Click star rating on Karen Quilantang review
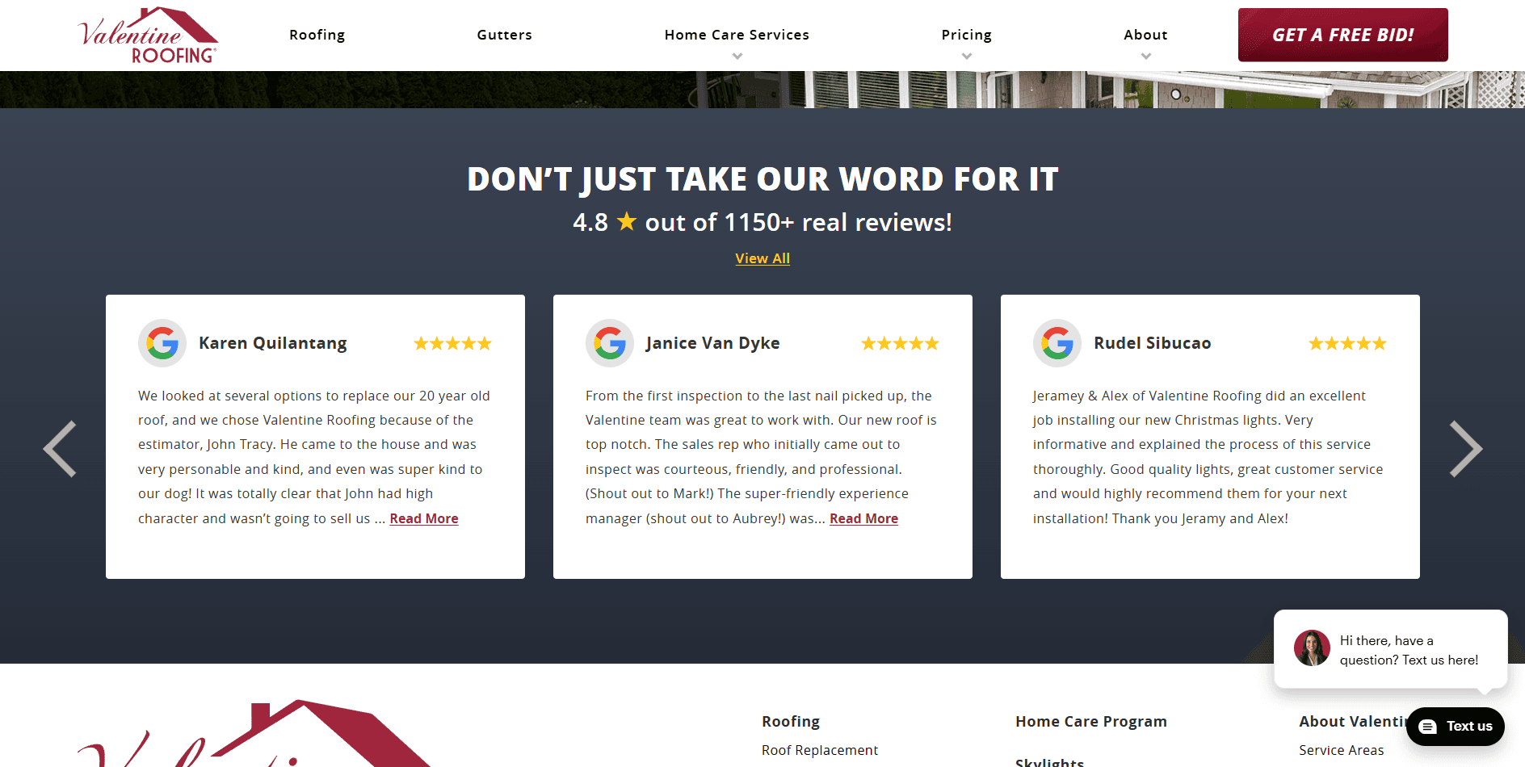Image resolution: width=1525 pixels, height=767 pixels. pos(452,343)
